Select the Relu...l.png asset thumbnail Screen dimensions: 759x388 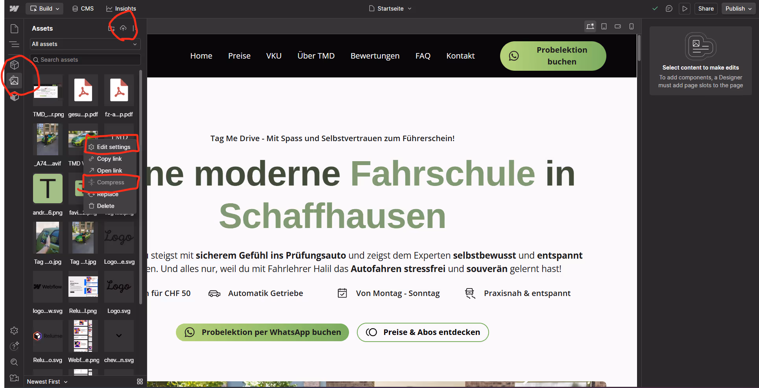[83, 287]
